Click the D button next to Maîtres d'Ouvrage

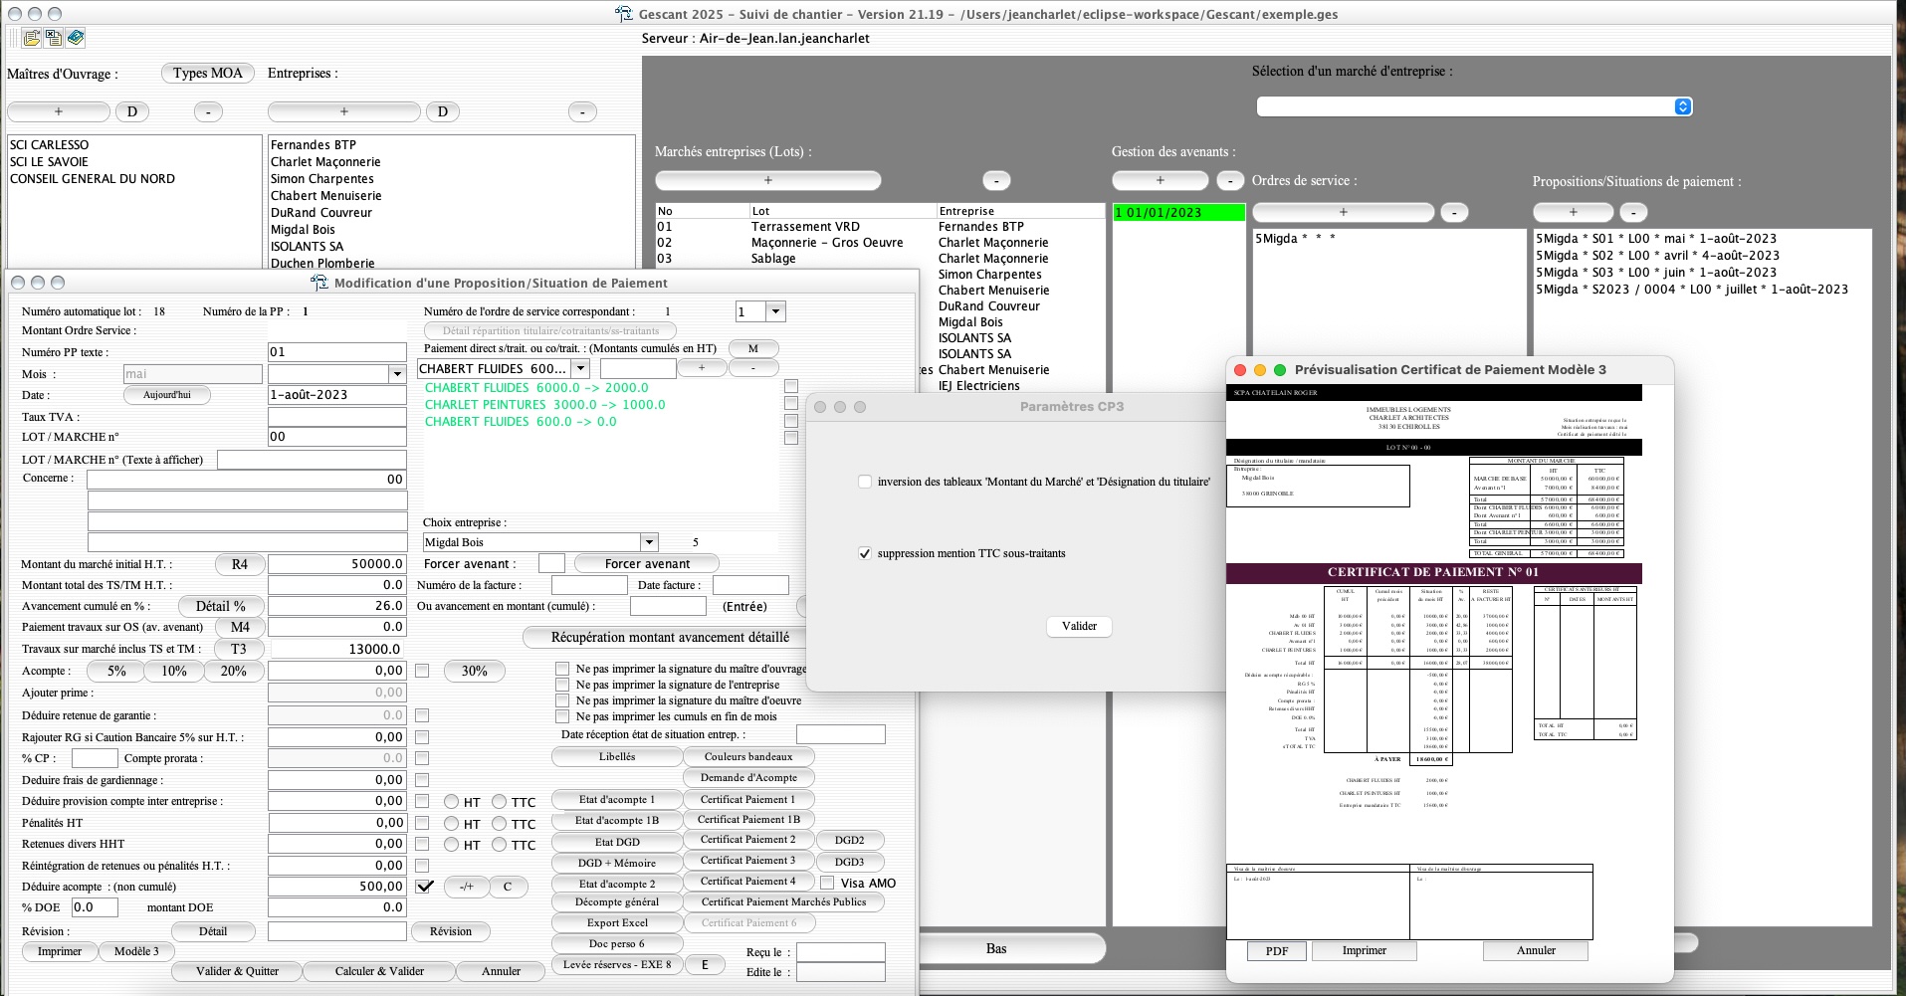132,111
